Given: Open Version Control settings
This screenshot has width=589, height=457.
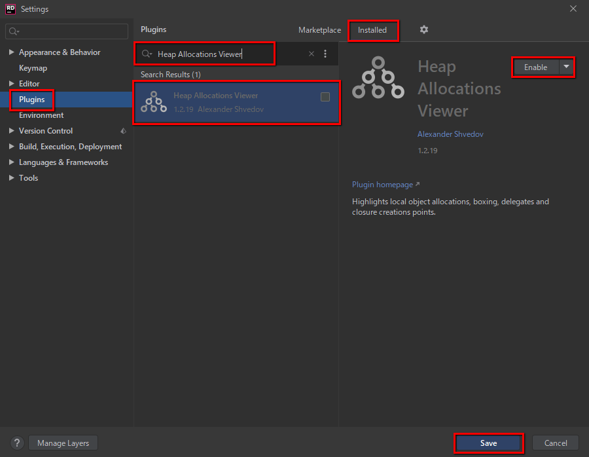Looking at the screenshot, I should click(x=46, y=131).
